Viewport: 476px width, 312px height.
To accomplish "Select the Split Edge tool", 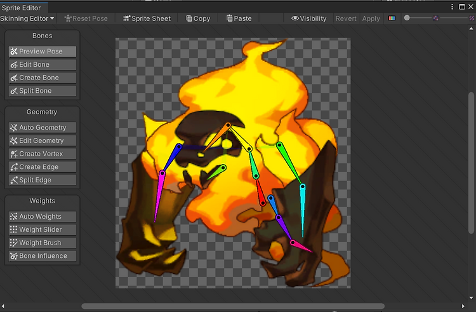I will (x=42, y=180).
